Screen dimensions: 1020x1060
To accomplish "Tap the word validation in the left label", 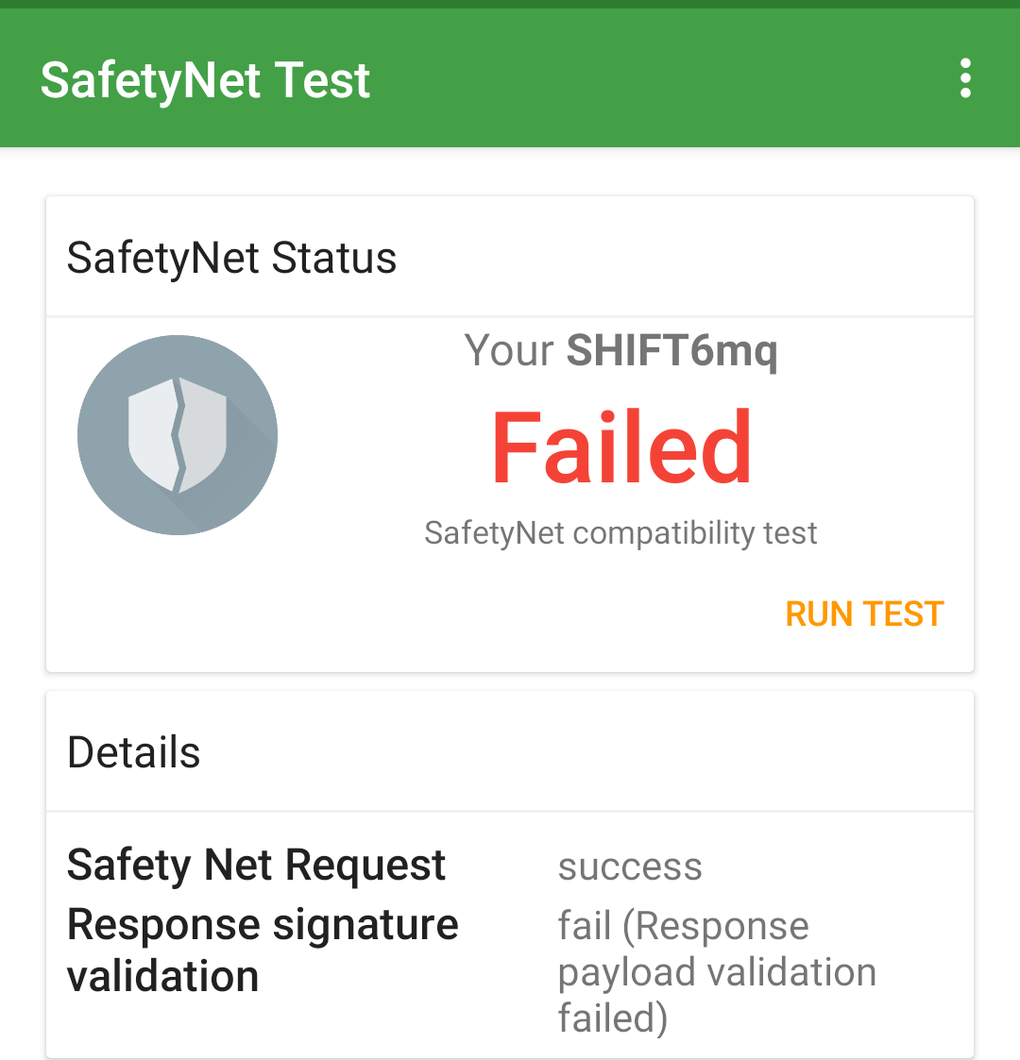I will (162, 976).
